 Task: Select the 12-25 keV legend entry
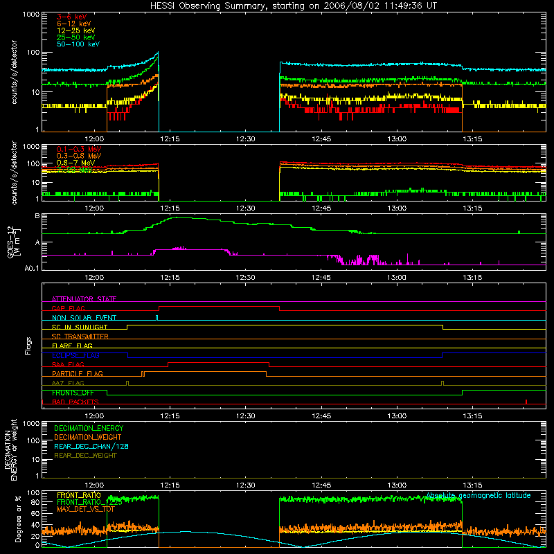75,30
